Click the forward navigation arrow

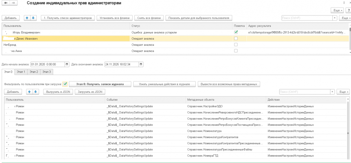click(13, 3)
